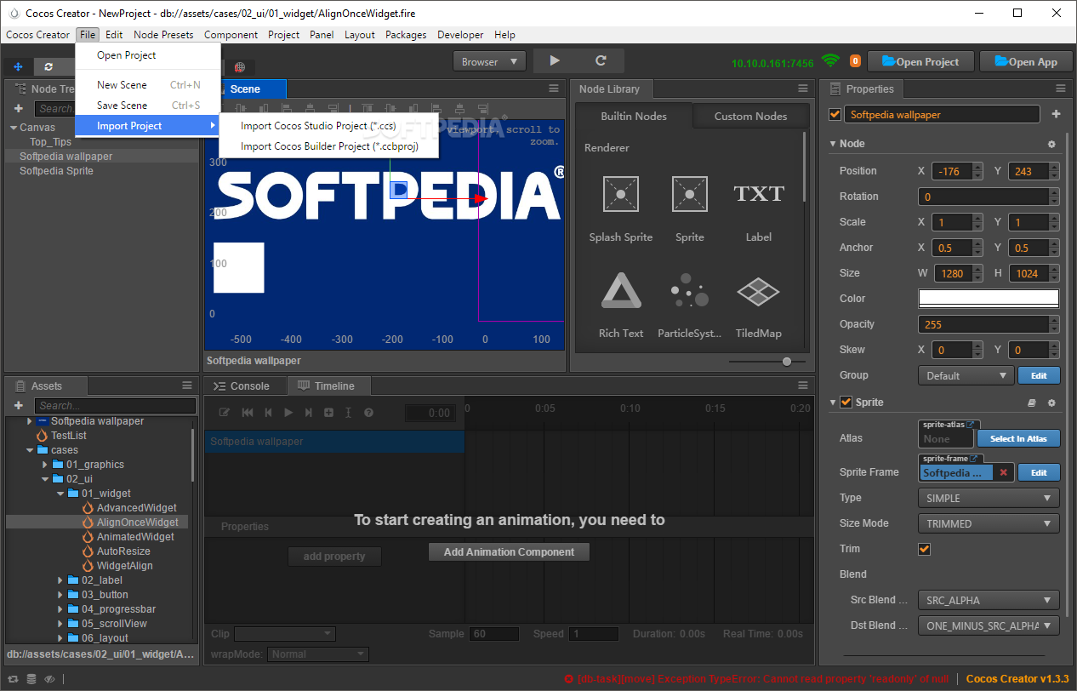Click Edit button next to Group
1077x691 pixels.
pyautogui.click(x=1040, y=375)
